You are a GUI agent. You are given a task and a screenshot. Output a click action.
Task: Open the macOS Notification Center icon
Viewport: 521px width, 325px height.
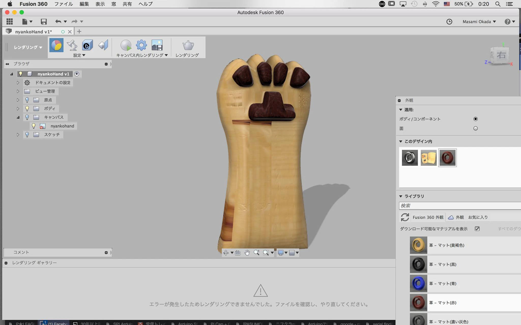click(509, 4)
